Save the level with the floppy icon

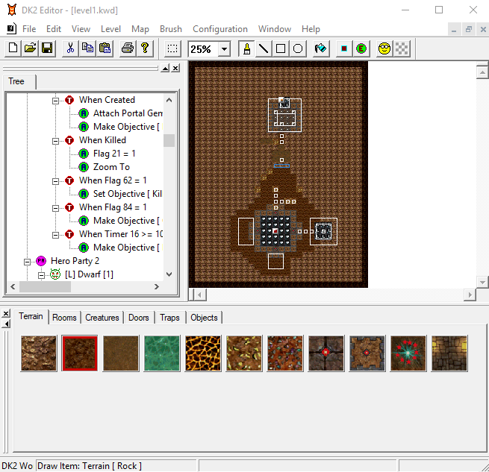tap(47, 48)
